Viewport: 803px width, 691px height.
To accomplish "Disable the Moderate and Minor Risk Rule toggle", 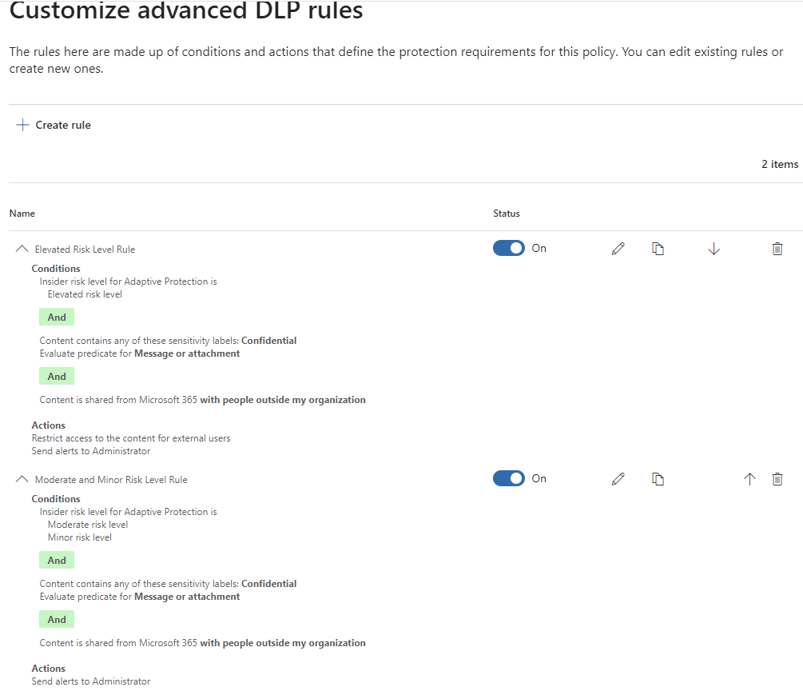I will coord(509,478).
